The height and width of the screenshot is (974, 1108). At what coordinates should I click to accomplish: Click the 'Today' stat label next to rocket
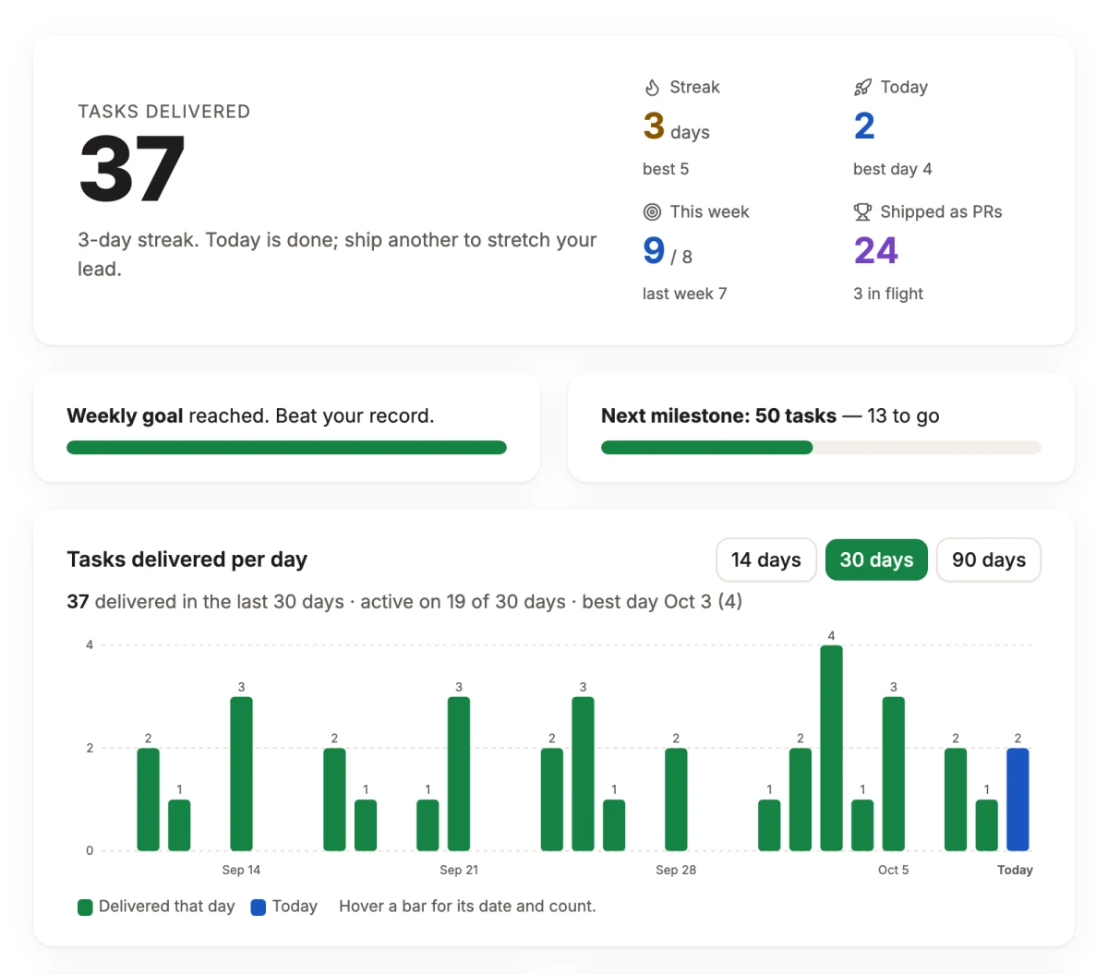pos(904,88)
